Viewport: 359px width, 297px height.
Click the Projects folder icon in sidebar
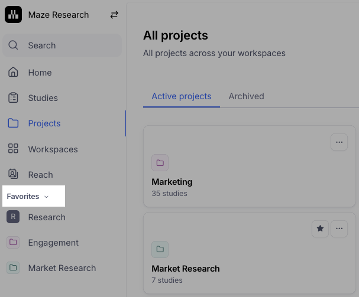(x=13, y=123)
